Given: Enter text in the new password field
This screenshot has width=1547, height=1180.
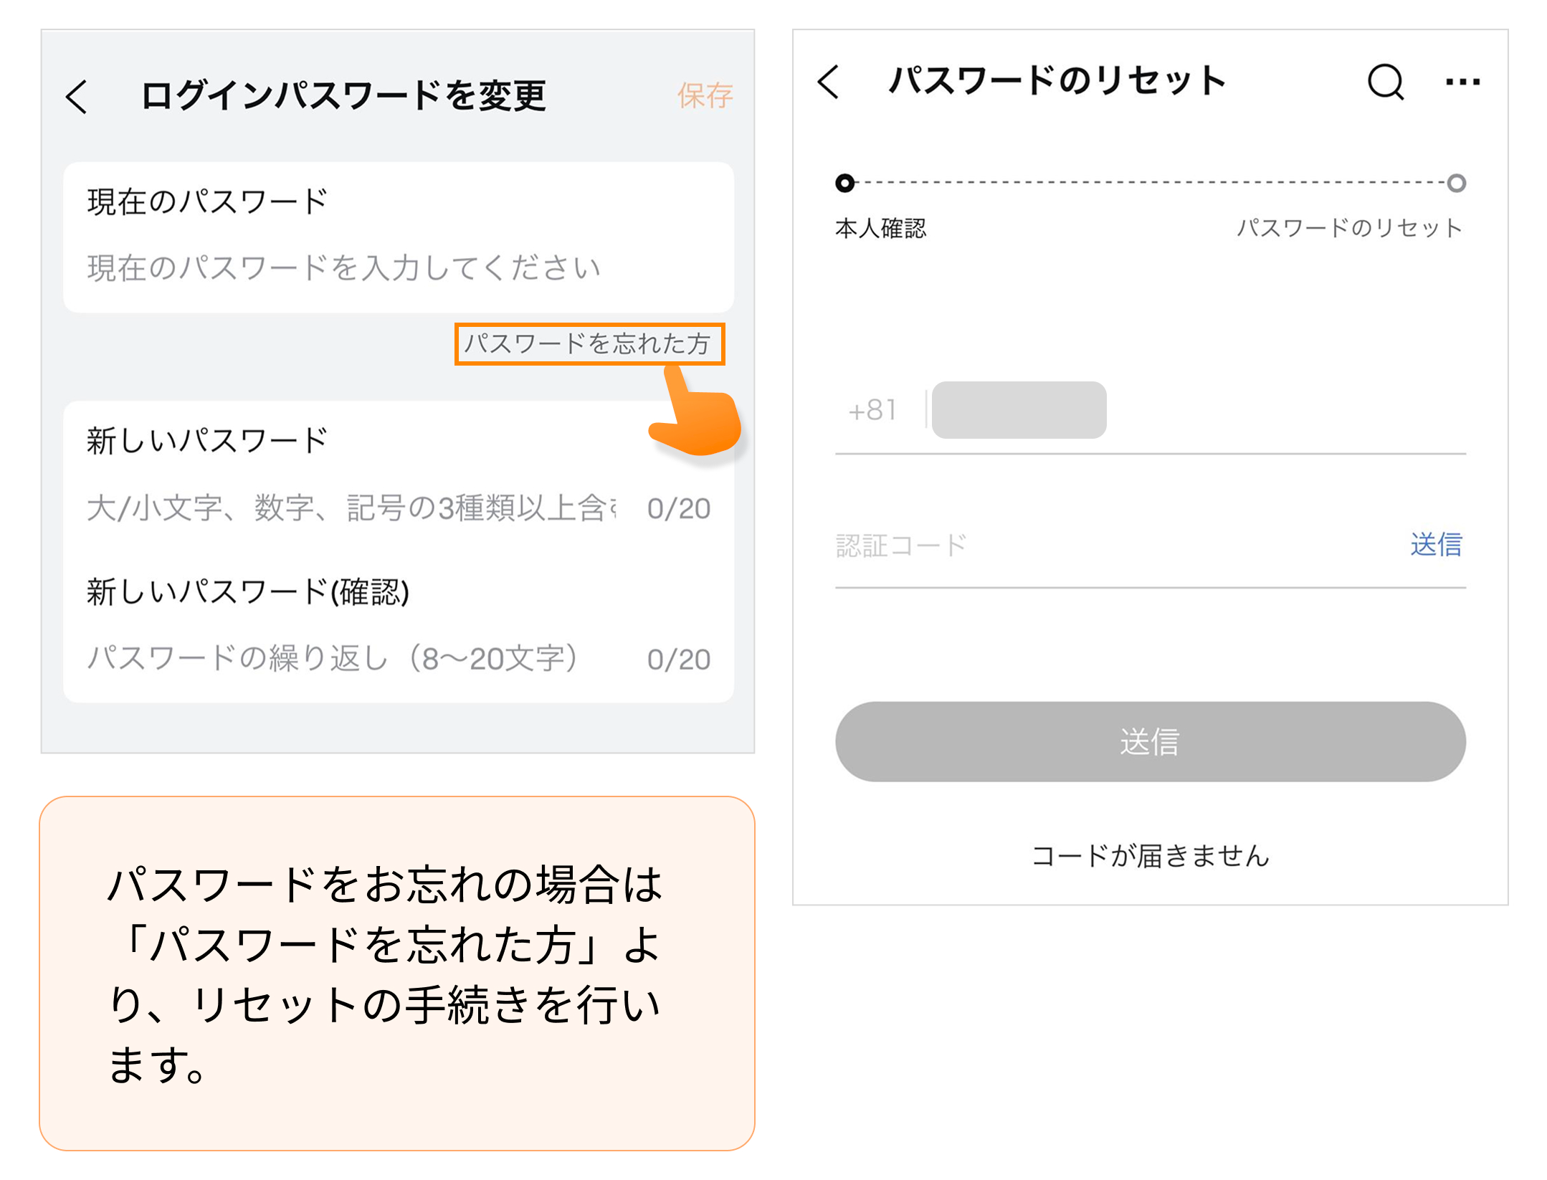Looking at the screenshot, I should [351, 508].
